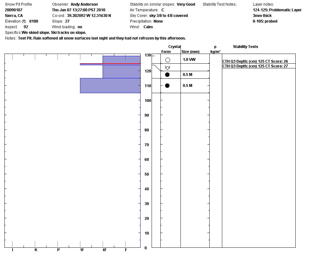Click the open circle crystal form symbol

point(168,60)
